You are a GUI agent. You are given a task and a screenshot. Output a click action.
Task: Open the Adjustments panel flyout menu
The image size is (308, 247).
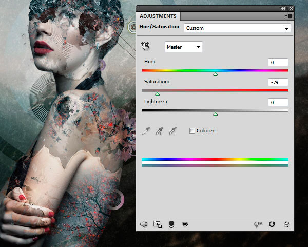click(x=288, y=16)
